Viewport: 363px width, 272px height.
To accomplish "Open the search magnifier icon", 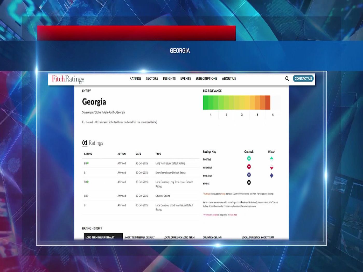I will (x=287, y=78).
